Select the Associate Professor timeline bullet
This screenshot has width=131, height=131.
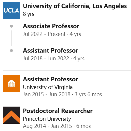(x=11, y=26)
